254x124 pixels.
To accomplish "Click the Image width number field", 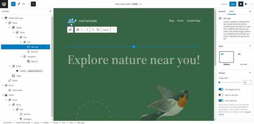I will 247,82.
